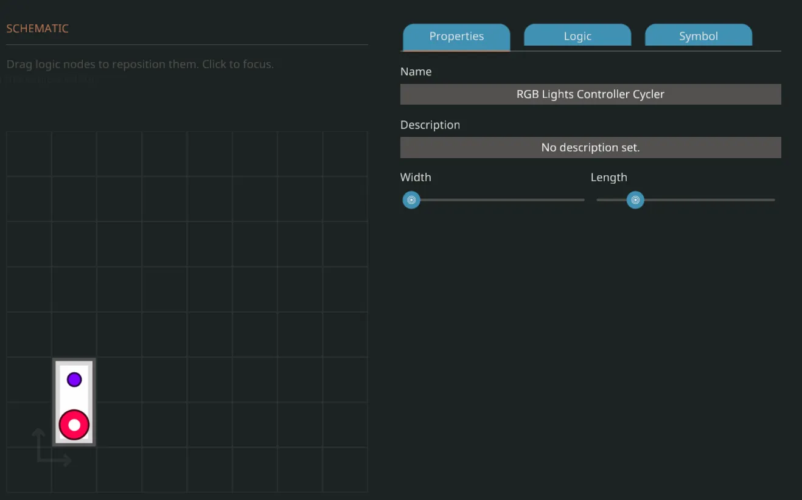Click the 'No description set.' description field
802x500 pixels.
click(x=590, y=147)
